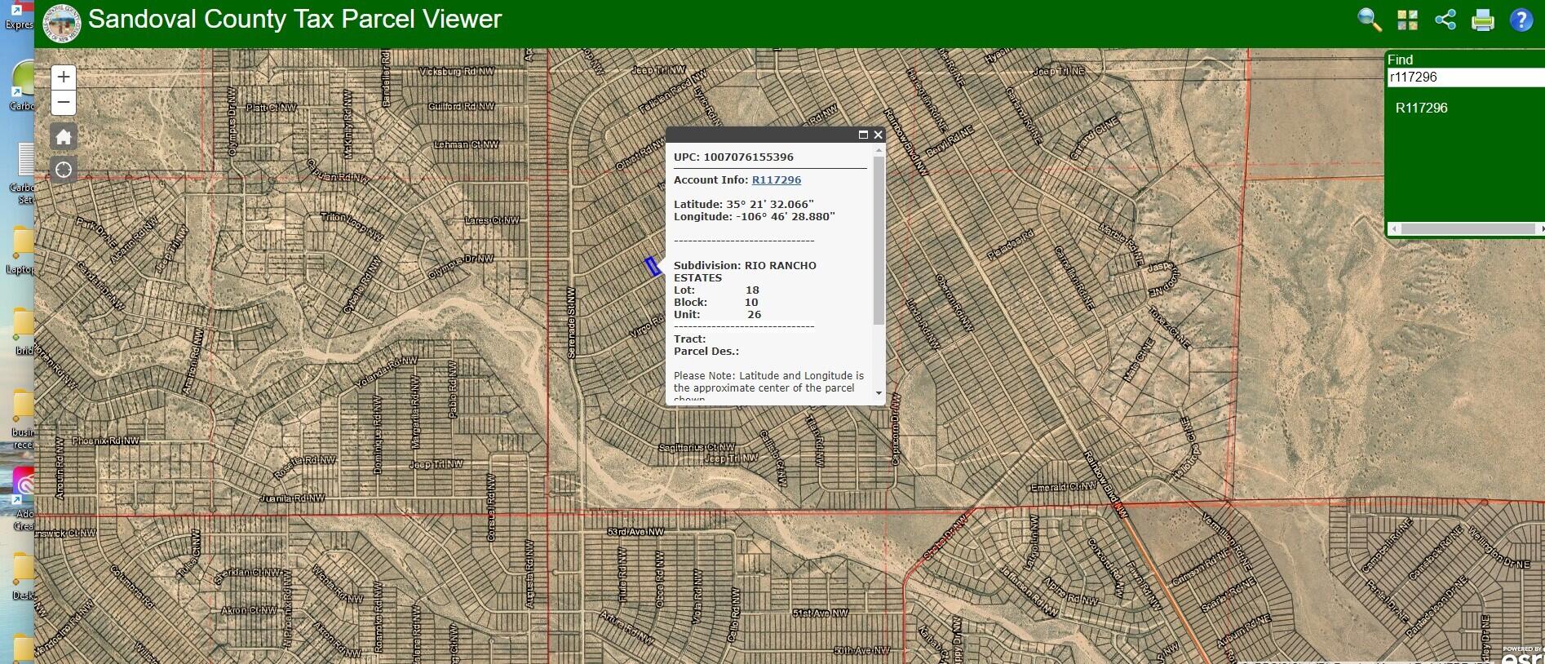The height and width of the screenshot is (664, 1545).
Task: Open the help question mark icon
Action: tap(1521, 20)
